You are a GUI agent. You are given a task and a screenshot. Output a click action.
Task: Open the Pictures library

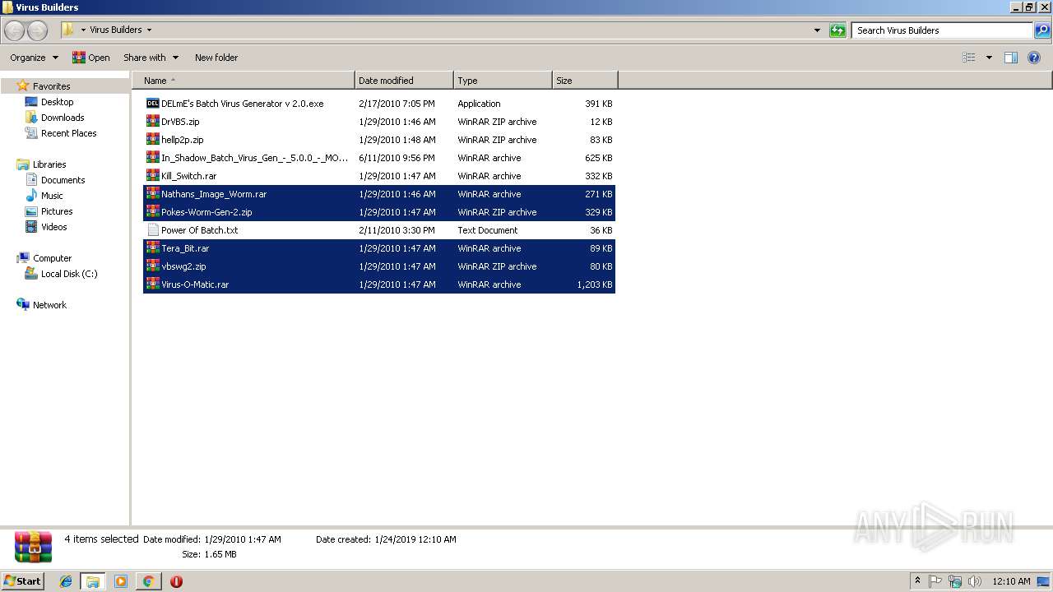click(x=49, y=211)
